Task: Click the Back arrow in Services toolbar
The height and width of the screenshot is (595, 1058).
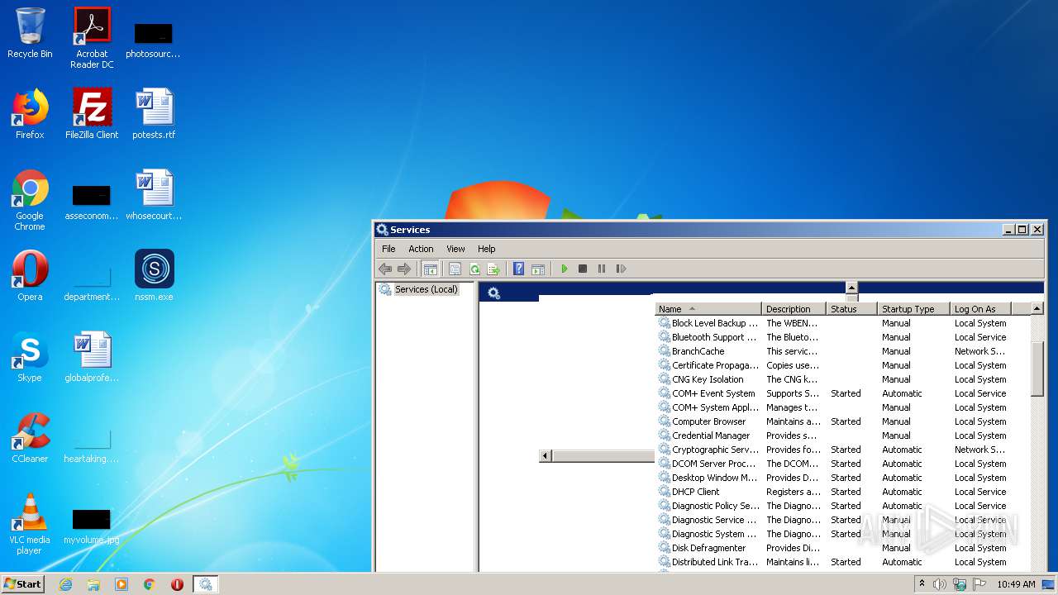Action: coord(385,269)
